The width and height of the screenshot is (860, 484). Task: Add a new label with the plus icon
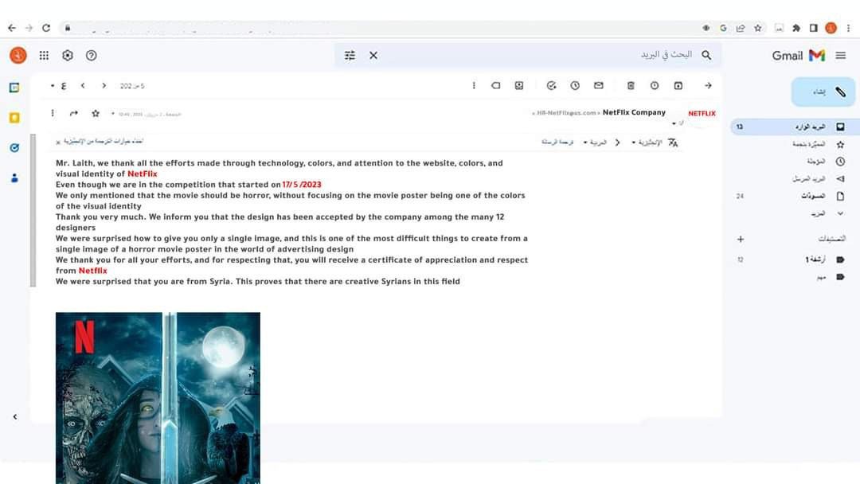[x=741, y=239]
